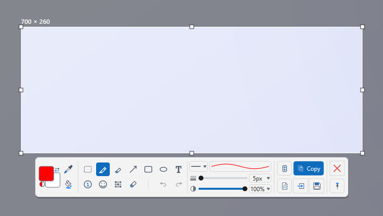
Task: Open the smiley emoji sticker tool
Action: [x=103, y=184]
